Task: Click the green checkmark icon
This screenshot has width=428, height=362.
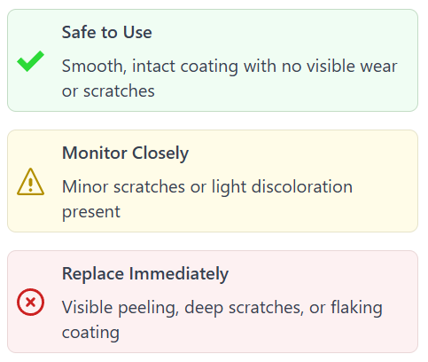Action: click(x=30, y=61)
